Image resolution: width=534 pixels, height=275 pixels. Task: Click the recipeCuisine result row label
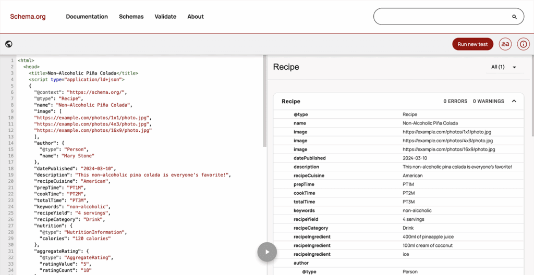309,176
